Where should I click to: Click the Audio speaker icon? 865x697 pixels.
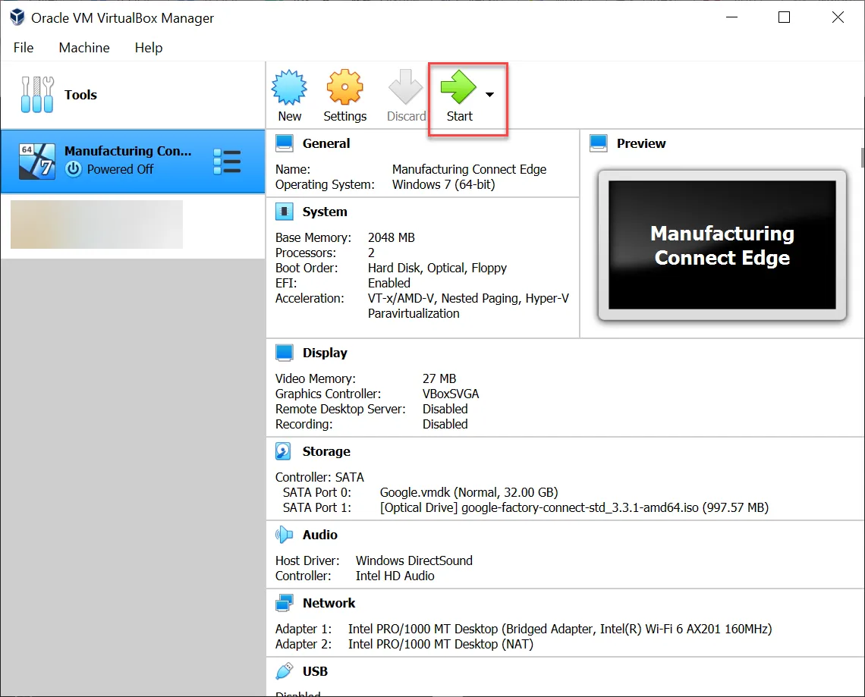(x=284, y=535)
